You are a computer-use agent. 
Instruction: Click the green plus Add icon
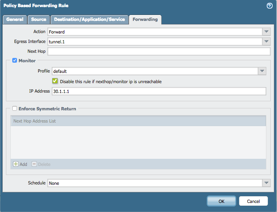16,164
